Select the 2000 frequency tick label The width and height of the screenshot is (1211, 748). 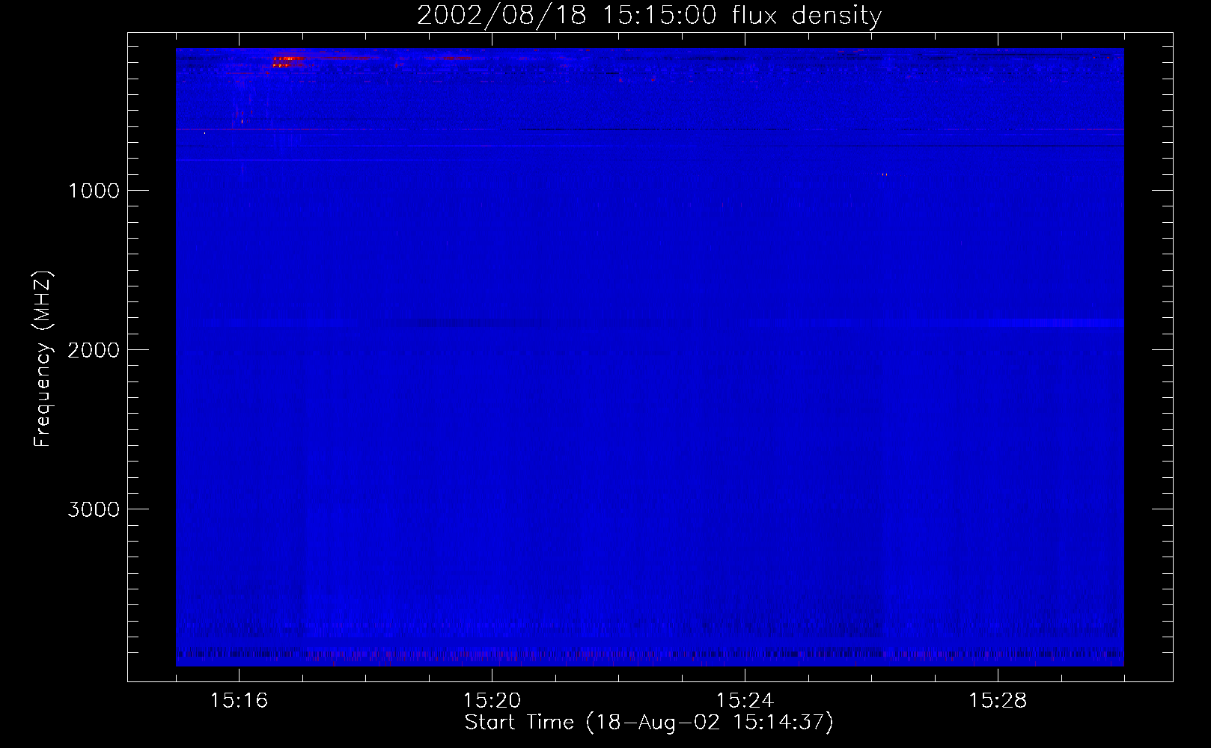[x=94, y=350]
